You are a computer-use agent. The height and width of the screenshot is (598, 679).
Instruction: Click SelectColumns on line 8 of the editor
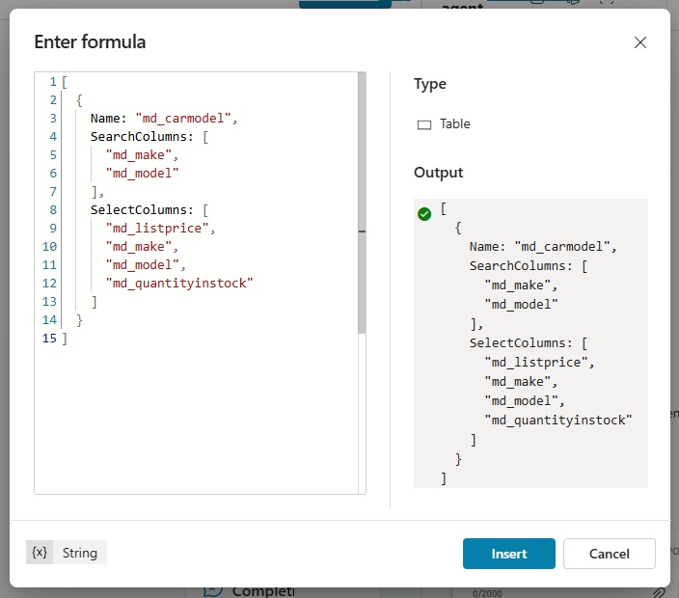point(139,209)
